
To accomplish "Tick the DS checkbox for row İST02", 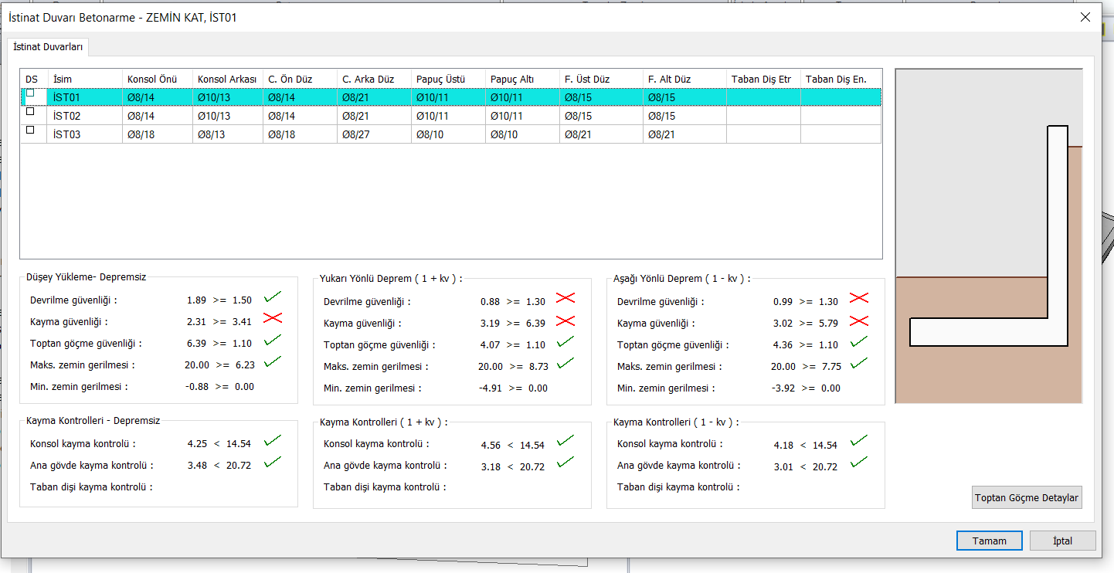I will click(30, 112).
